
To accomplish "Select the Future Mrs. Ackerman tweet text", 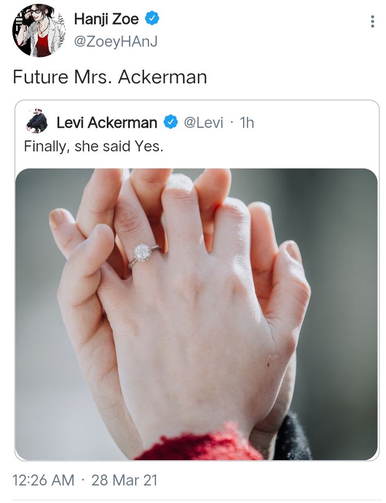I will point(110,77).
